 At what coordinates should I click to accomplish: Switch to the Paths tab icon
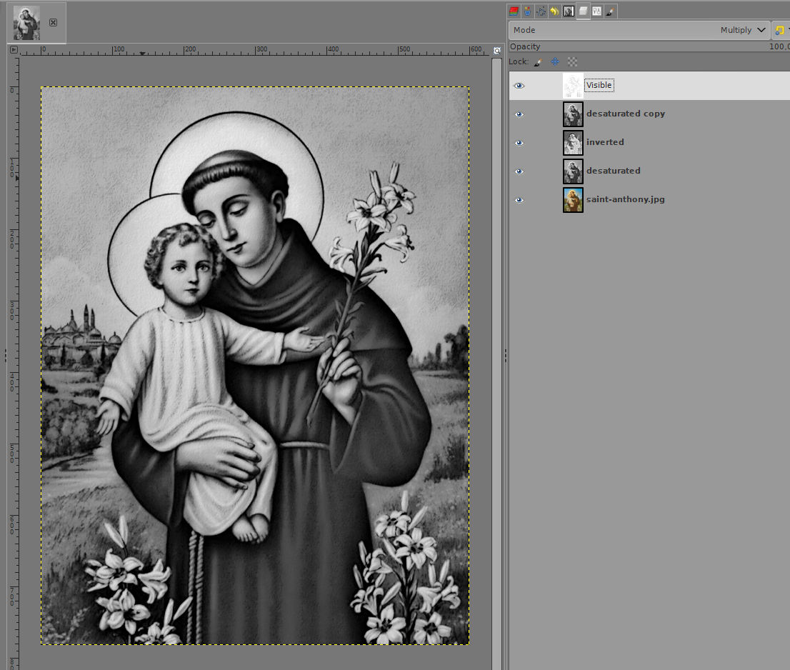pyautogui.click(x=541, y=11)
